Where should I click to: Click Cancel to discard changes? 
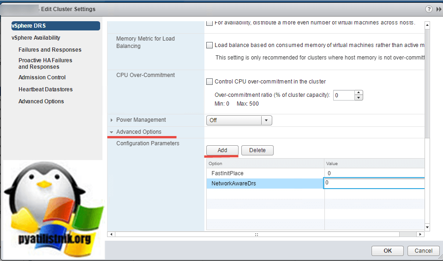tap(423, 251)
